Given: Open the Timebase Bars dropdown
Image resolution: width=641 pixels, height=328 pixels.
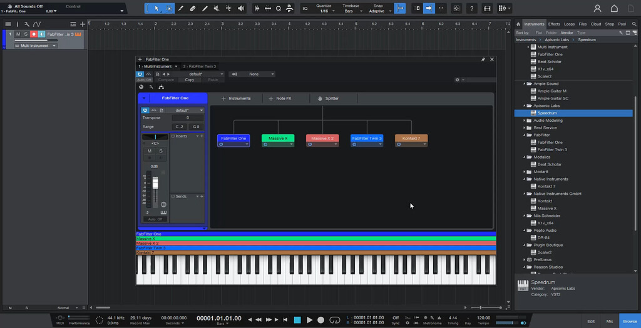Looking at the screenshot, I should (x=351, y=11).
